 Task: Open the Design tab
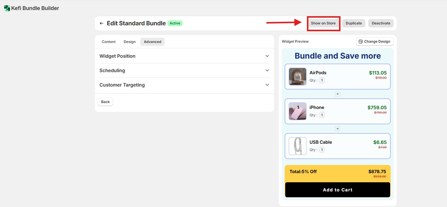tap(130, 42)
